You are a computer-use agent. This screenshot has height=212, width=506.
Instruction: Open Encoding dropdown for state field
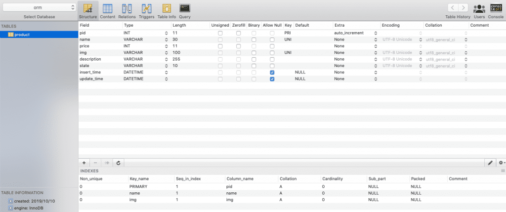(x=421, y=66)
